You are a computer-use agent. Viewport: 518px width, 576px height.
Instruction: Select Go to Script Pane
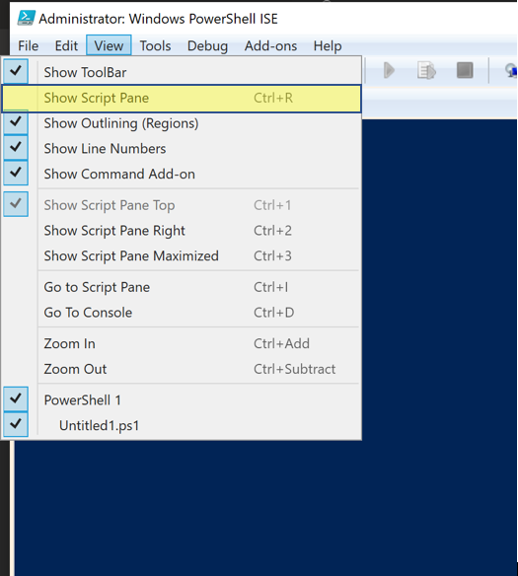pos(182,287)
